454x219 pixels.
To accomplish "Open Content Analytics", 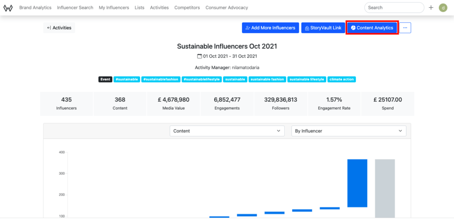I will pyautogui.click(x=372, y=28).
